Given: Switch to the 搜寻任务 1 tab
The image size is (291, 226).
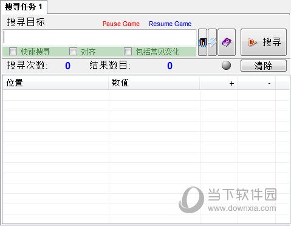Looking at the screenshot, I should pyautogui.click(x=24, y=7).
